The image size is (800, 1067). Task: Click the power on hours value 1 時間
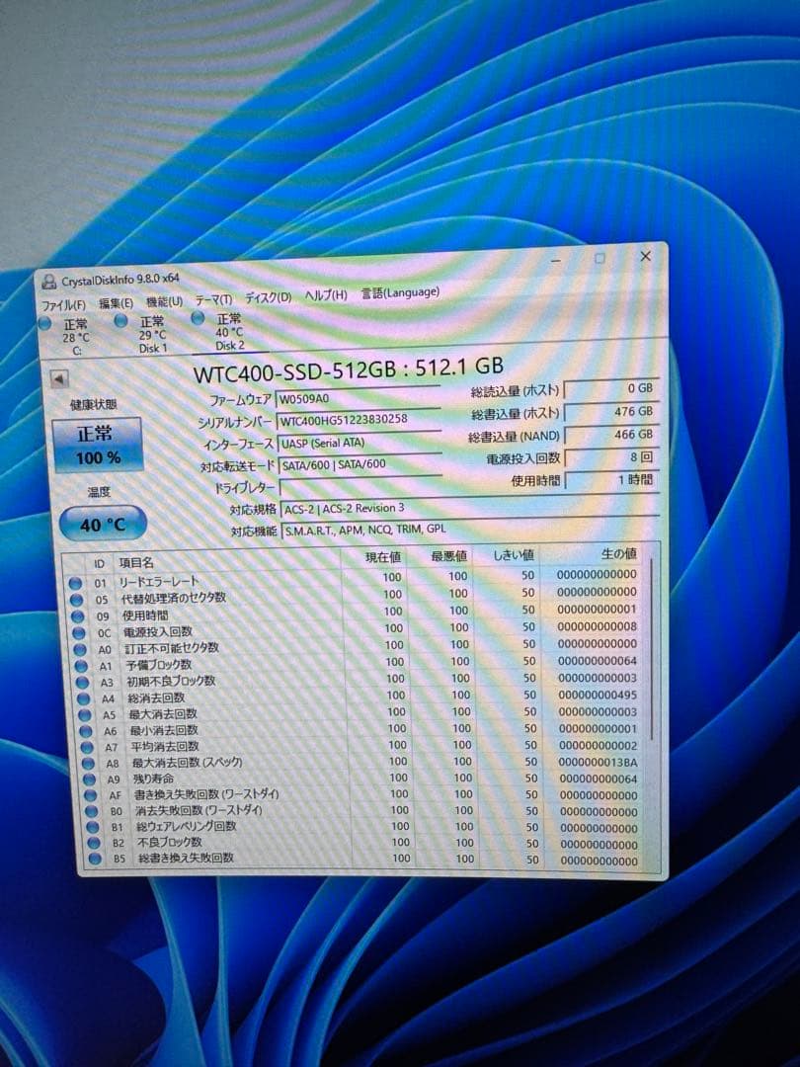click(x=613, y=480)
